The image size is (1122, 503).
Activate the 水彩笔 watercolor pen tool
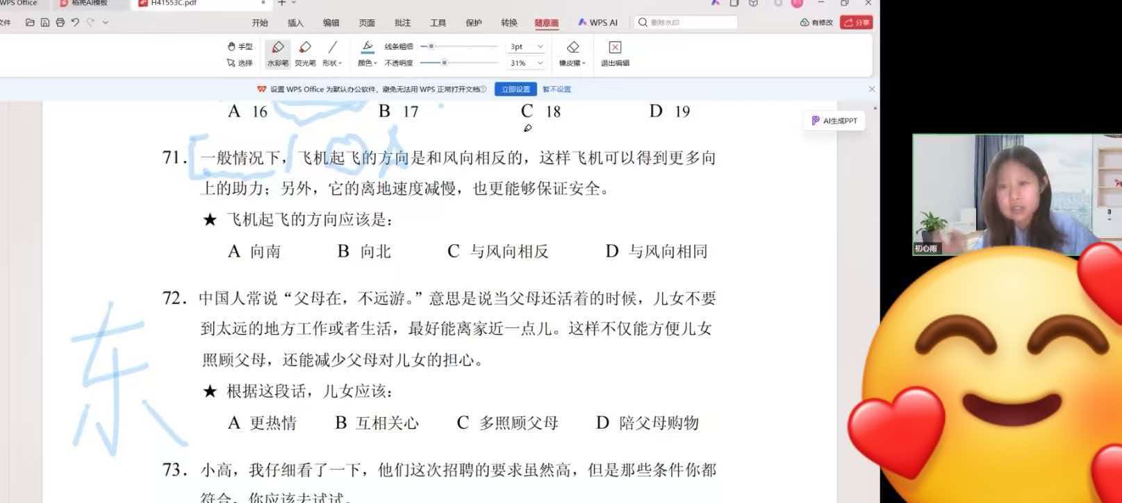(x=277, y=53)
